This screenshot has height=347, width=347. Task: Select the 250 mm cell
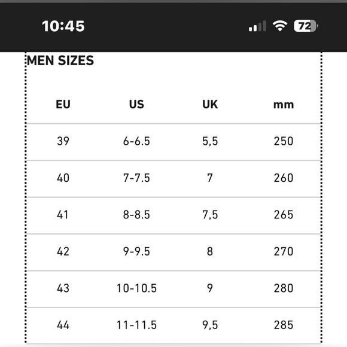click(284, 141)
